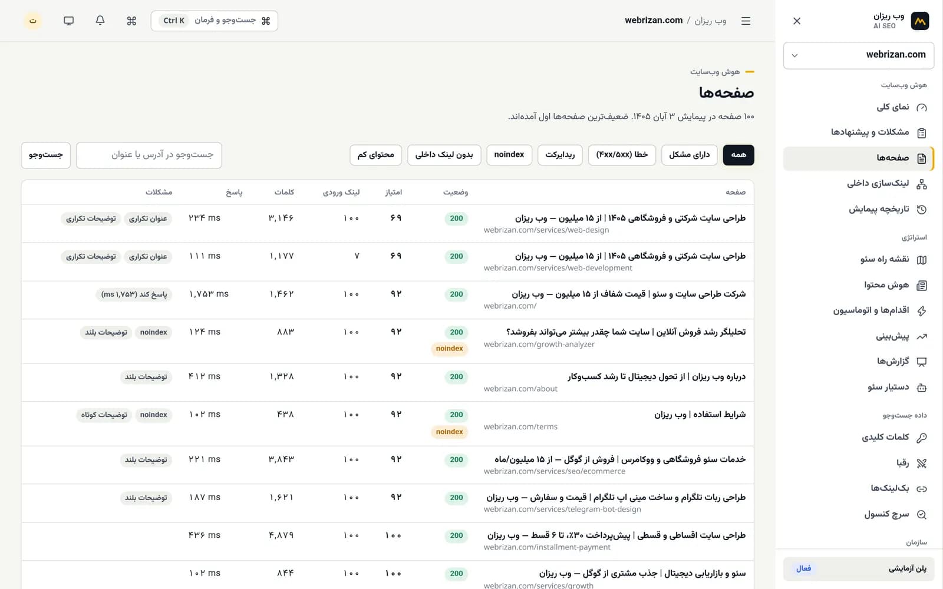Open page row webrizan.com/growth-analyzer
This screenshot has height=589, width=943.
[x=387, y=342]
